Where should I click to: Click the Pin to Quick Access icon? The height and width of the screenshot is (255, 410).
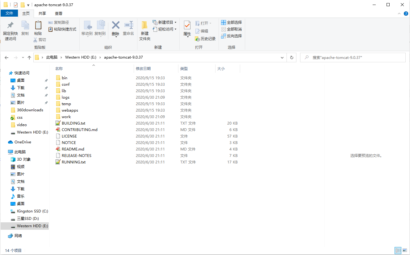tap(10, 25)
